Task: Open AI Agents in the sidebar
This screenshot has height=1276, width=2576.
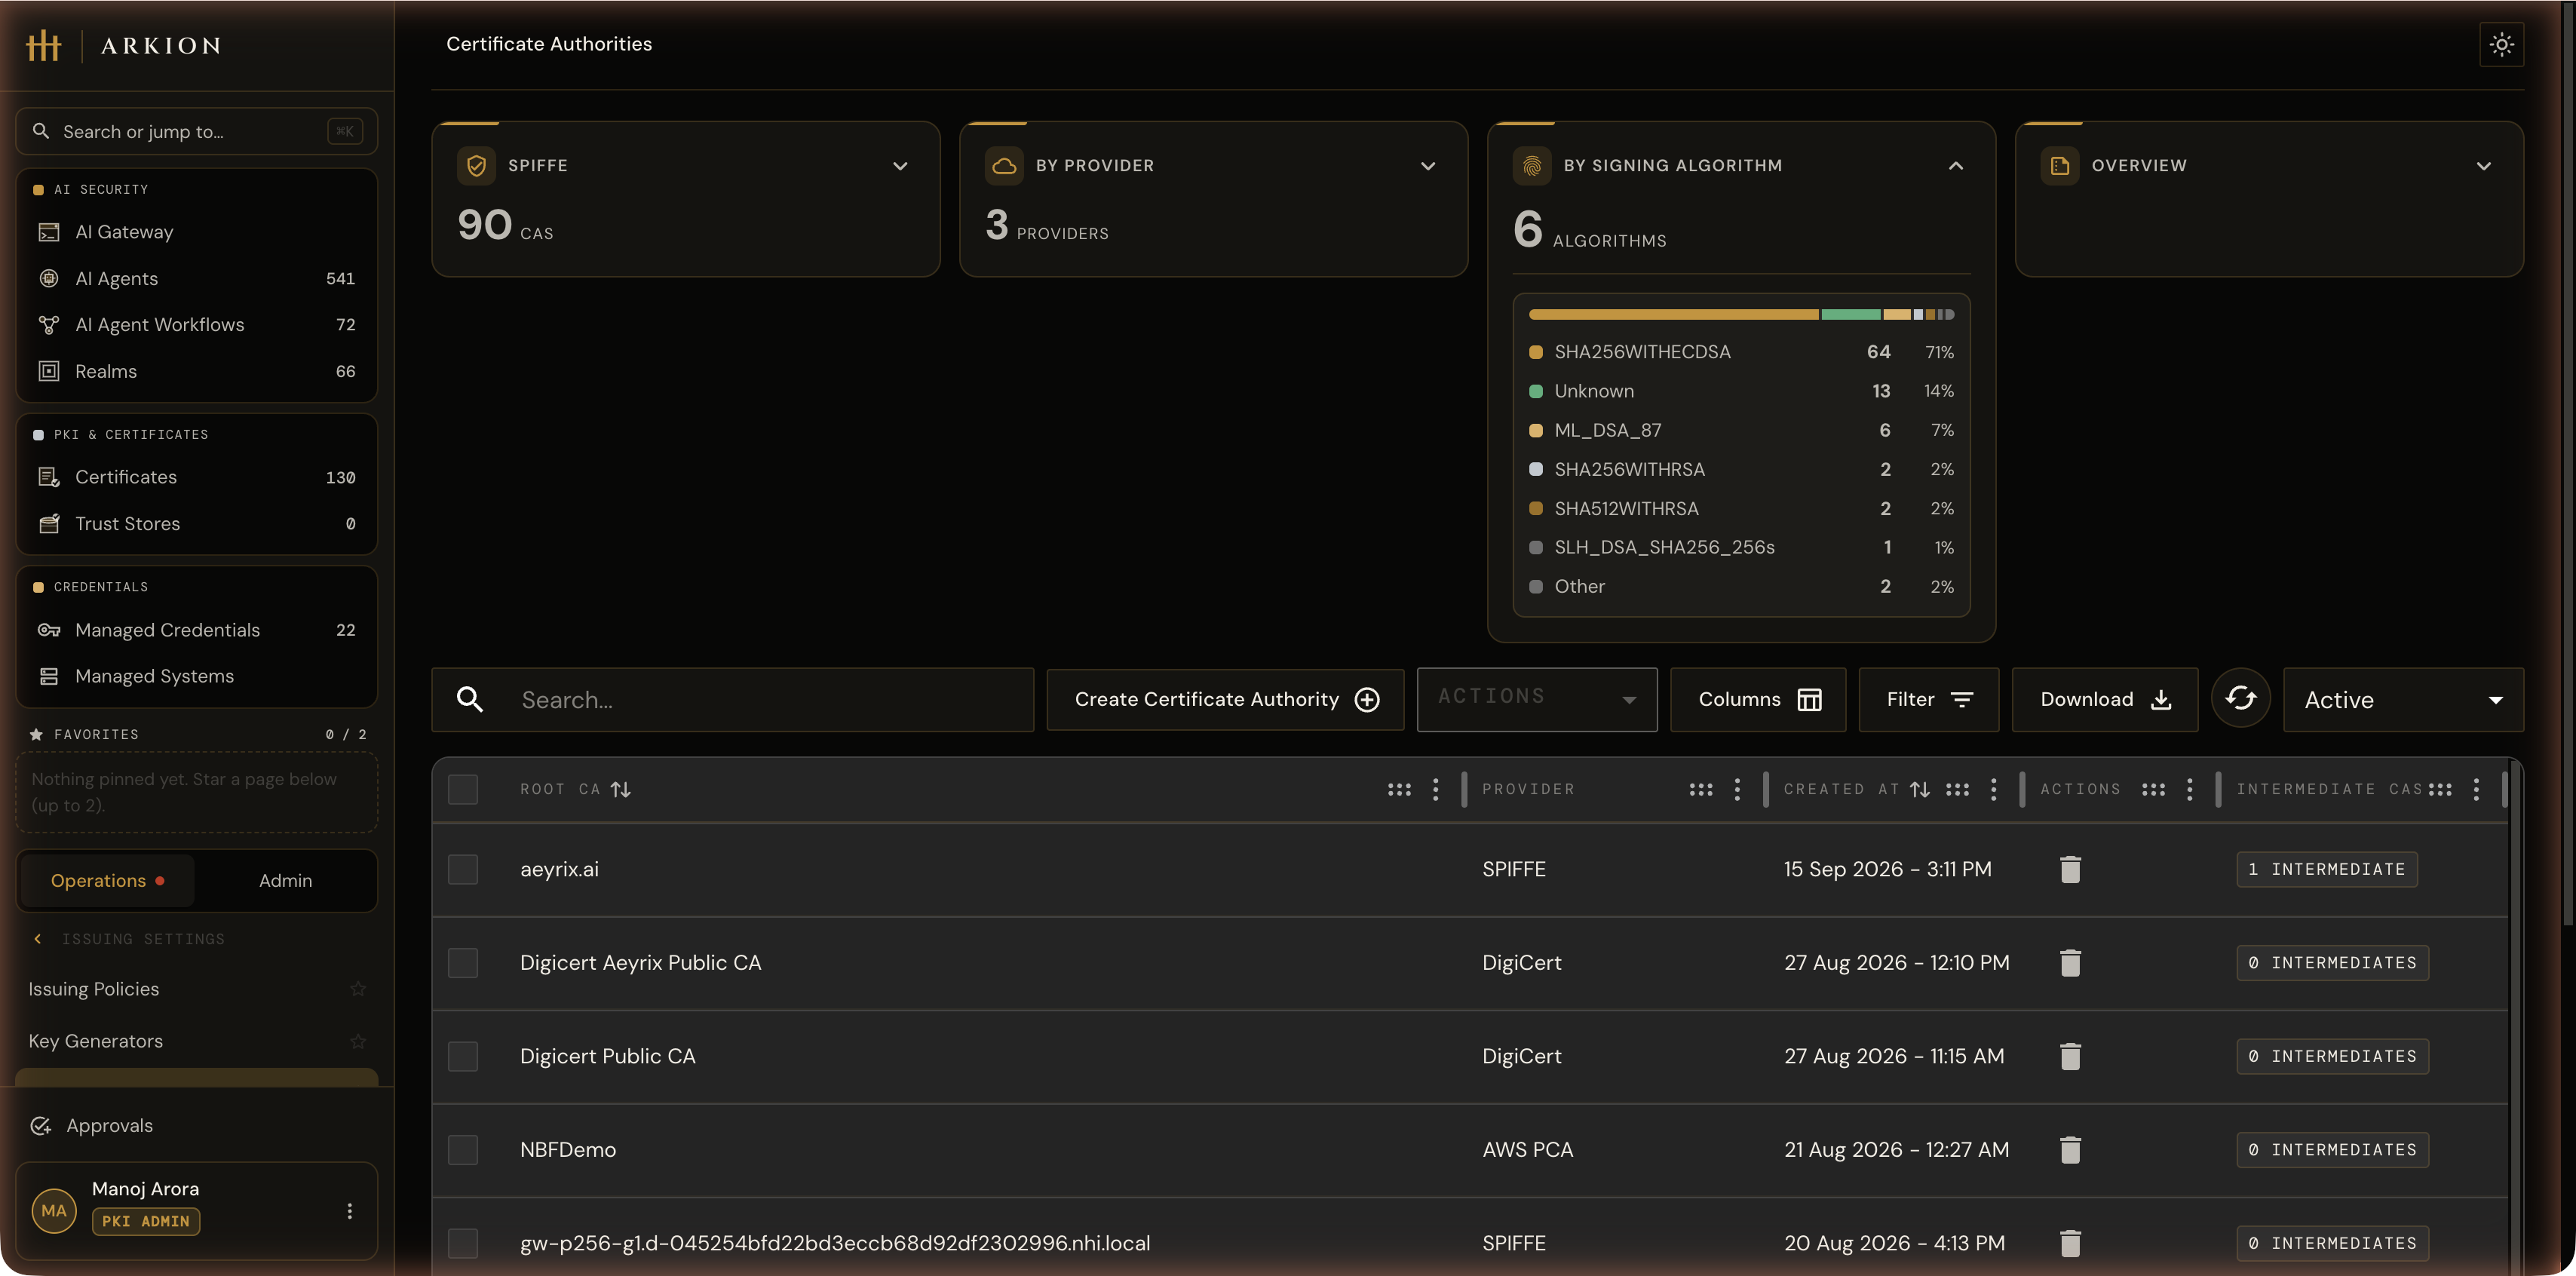Action: pyautogui.click(x=197, y=278)
